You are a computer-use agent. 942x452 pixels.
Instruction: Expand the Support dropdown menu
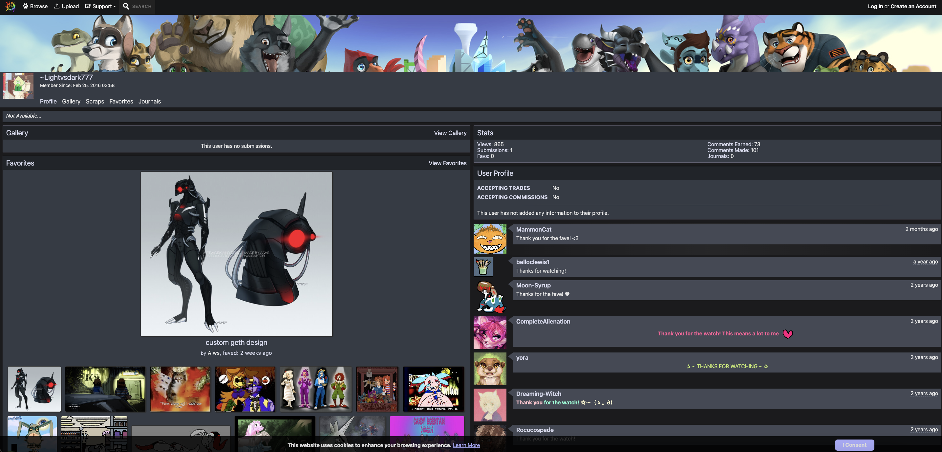pyautogui.click(x=100, y=6)
